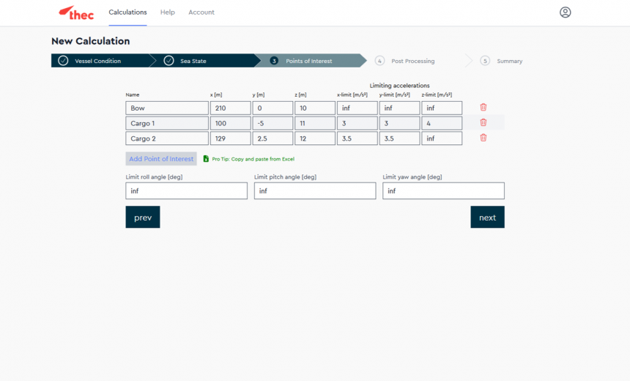This screenshot has height=381, width=630.
Task: Edit the Cargo 1 name field
Action: click(x=167, y=123)
